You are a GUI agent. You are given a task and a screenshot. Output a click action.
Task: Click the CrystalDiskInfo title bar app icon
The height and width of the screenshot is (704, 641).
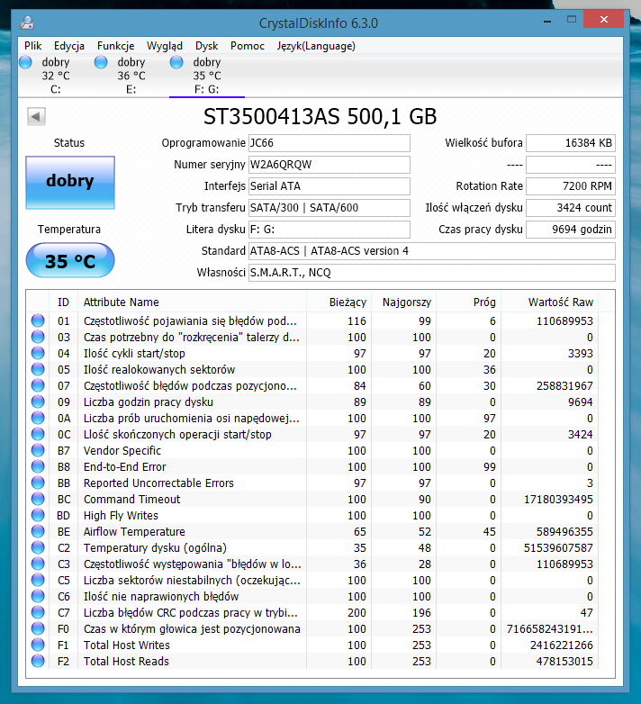pos(27,23)
